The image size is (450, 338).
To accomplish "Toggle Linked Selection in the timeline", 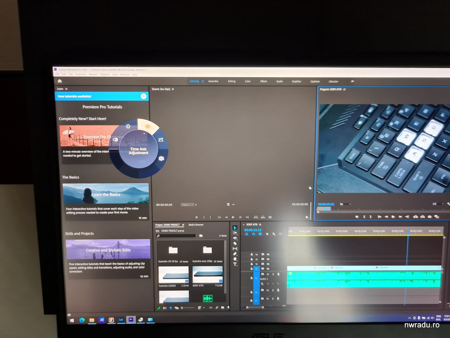I will pos(260,234).
